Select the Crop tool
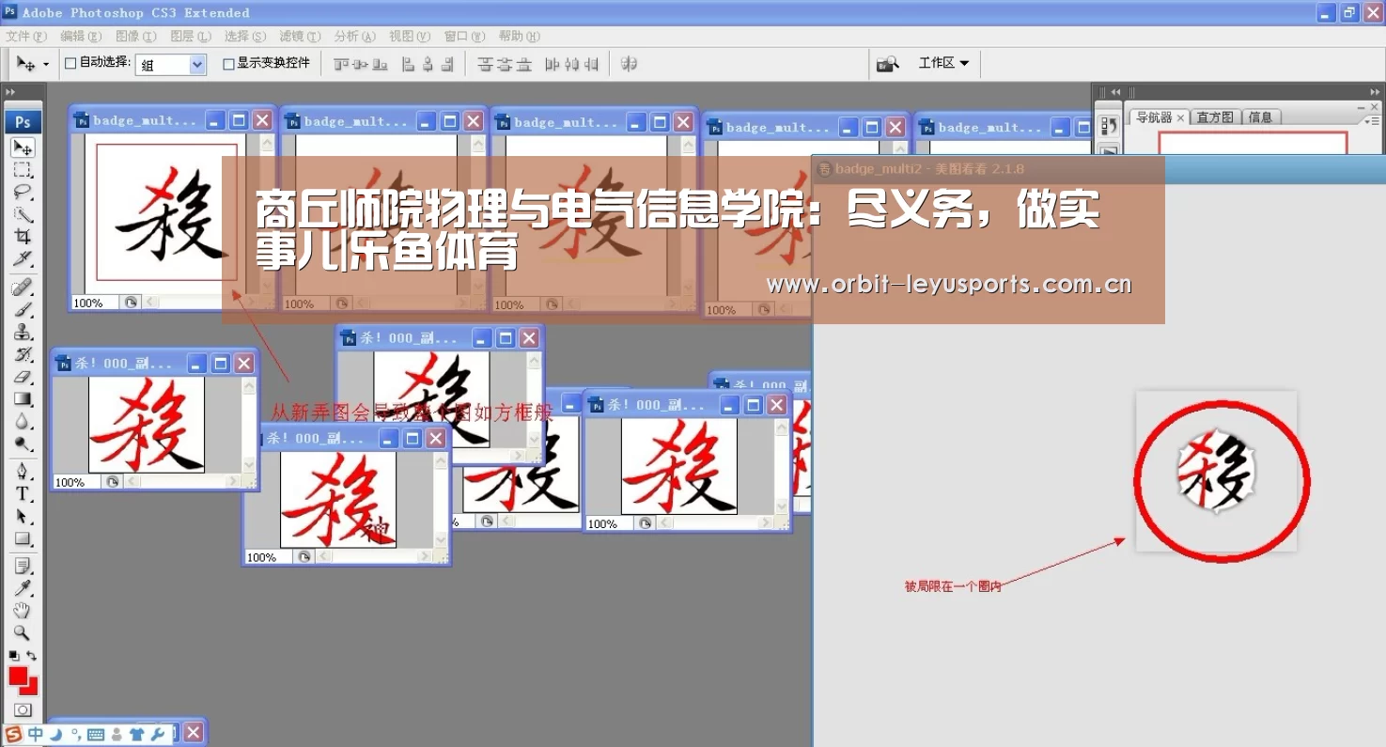Viewport: 1386px width, 747px height. click(23, 237)
